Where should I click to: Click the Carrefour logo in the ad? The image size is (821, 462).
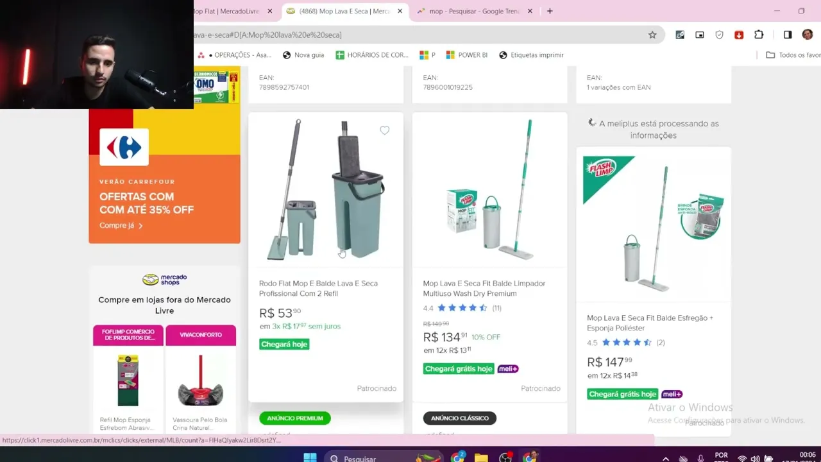point(124,148)
